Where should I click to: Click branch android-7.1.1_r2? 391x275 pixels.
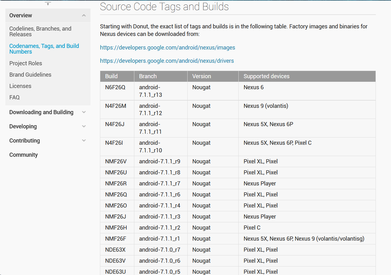[x=160, y=228]
